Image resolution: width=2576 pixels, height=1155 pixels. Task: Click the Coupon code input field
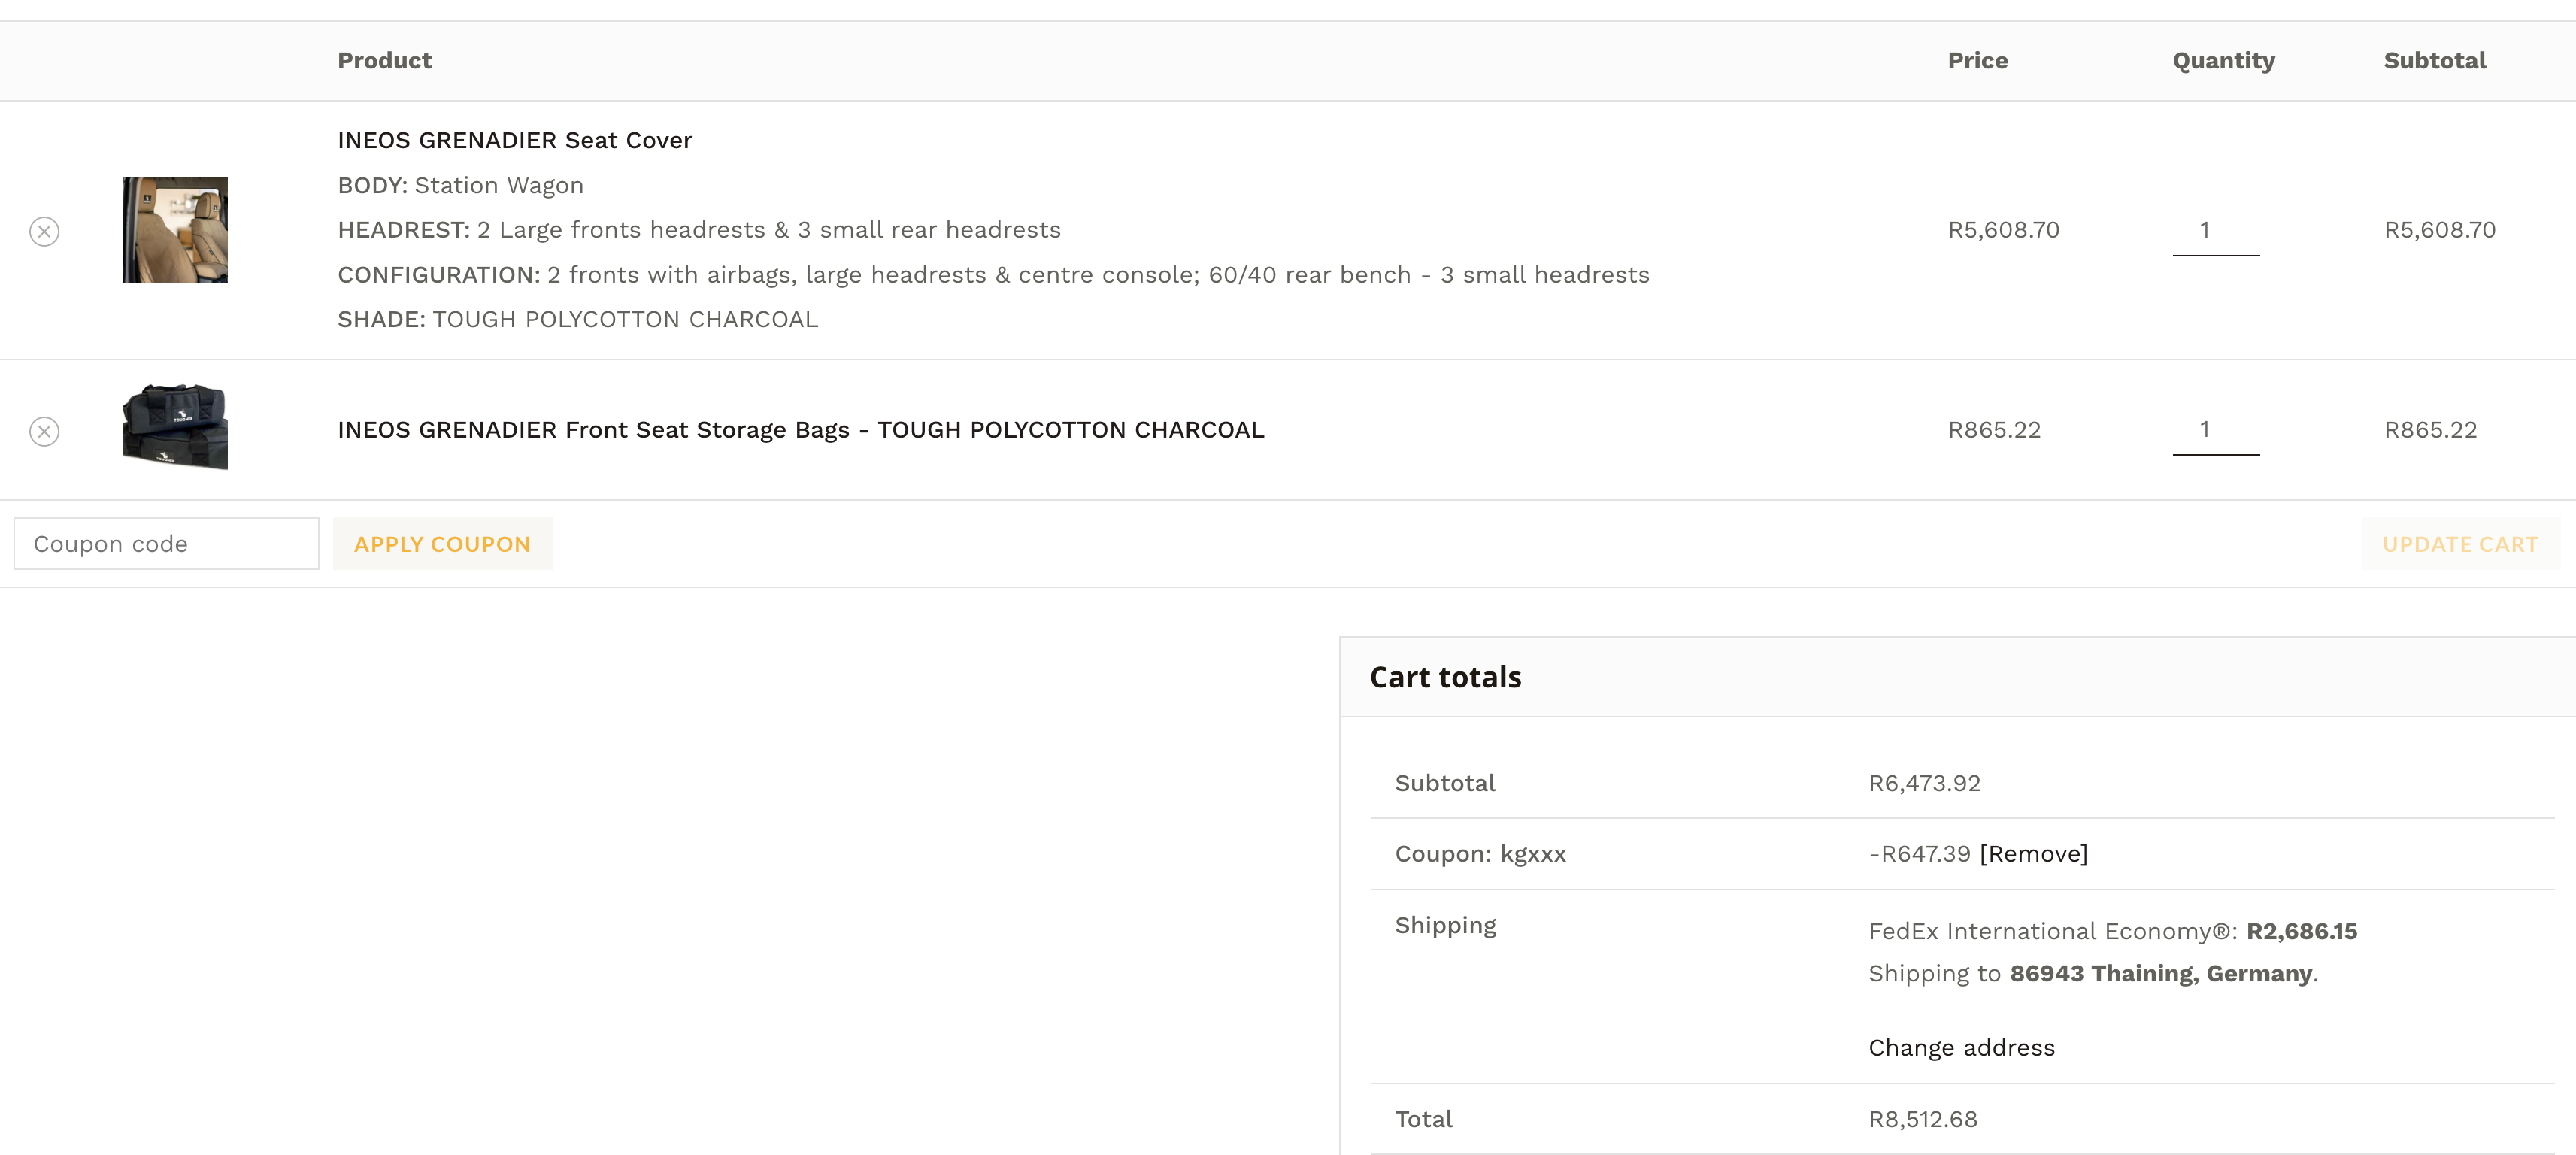(166, 544)
